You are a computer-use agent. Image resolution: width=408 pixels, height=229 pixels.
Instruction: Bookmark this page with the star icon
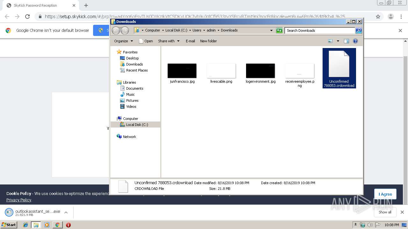point(378,17)
